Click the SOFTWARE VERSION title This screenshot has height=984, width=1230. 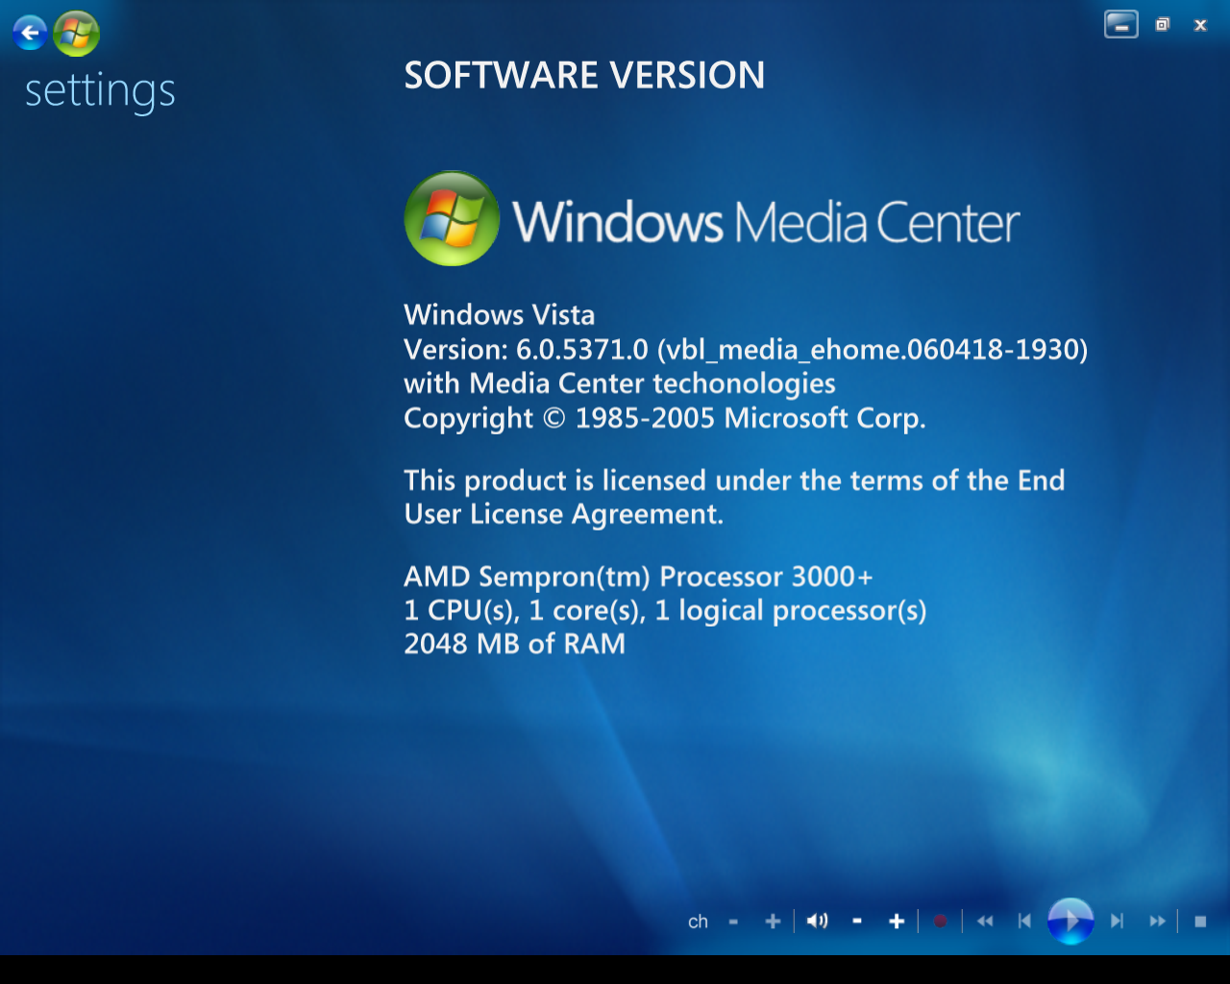click(x=584, y=75)
